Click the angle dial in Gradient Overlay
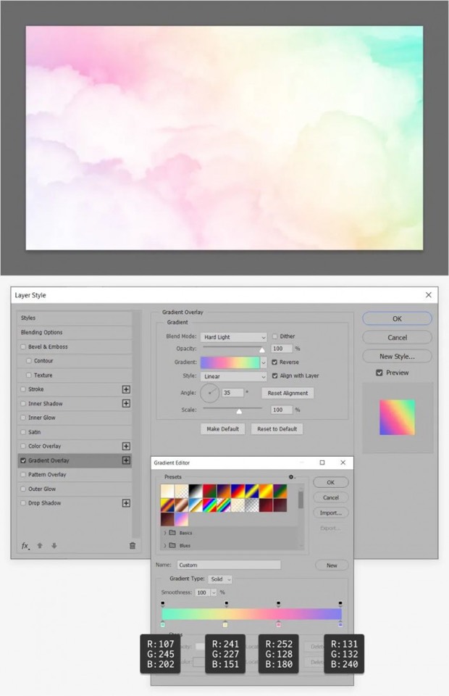Image resolution: width=449 pixels, height=696 pixels. [209, 393]
